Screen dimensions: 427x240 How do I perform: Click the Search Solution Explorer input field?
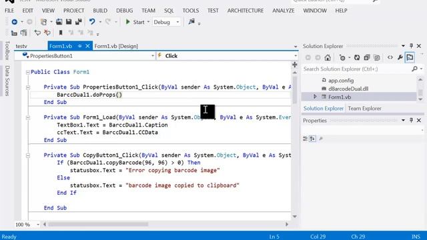357,69
